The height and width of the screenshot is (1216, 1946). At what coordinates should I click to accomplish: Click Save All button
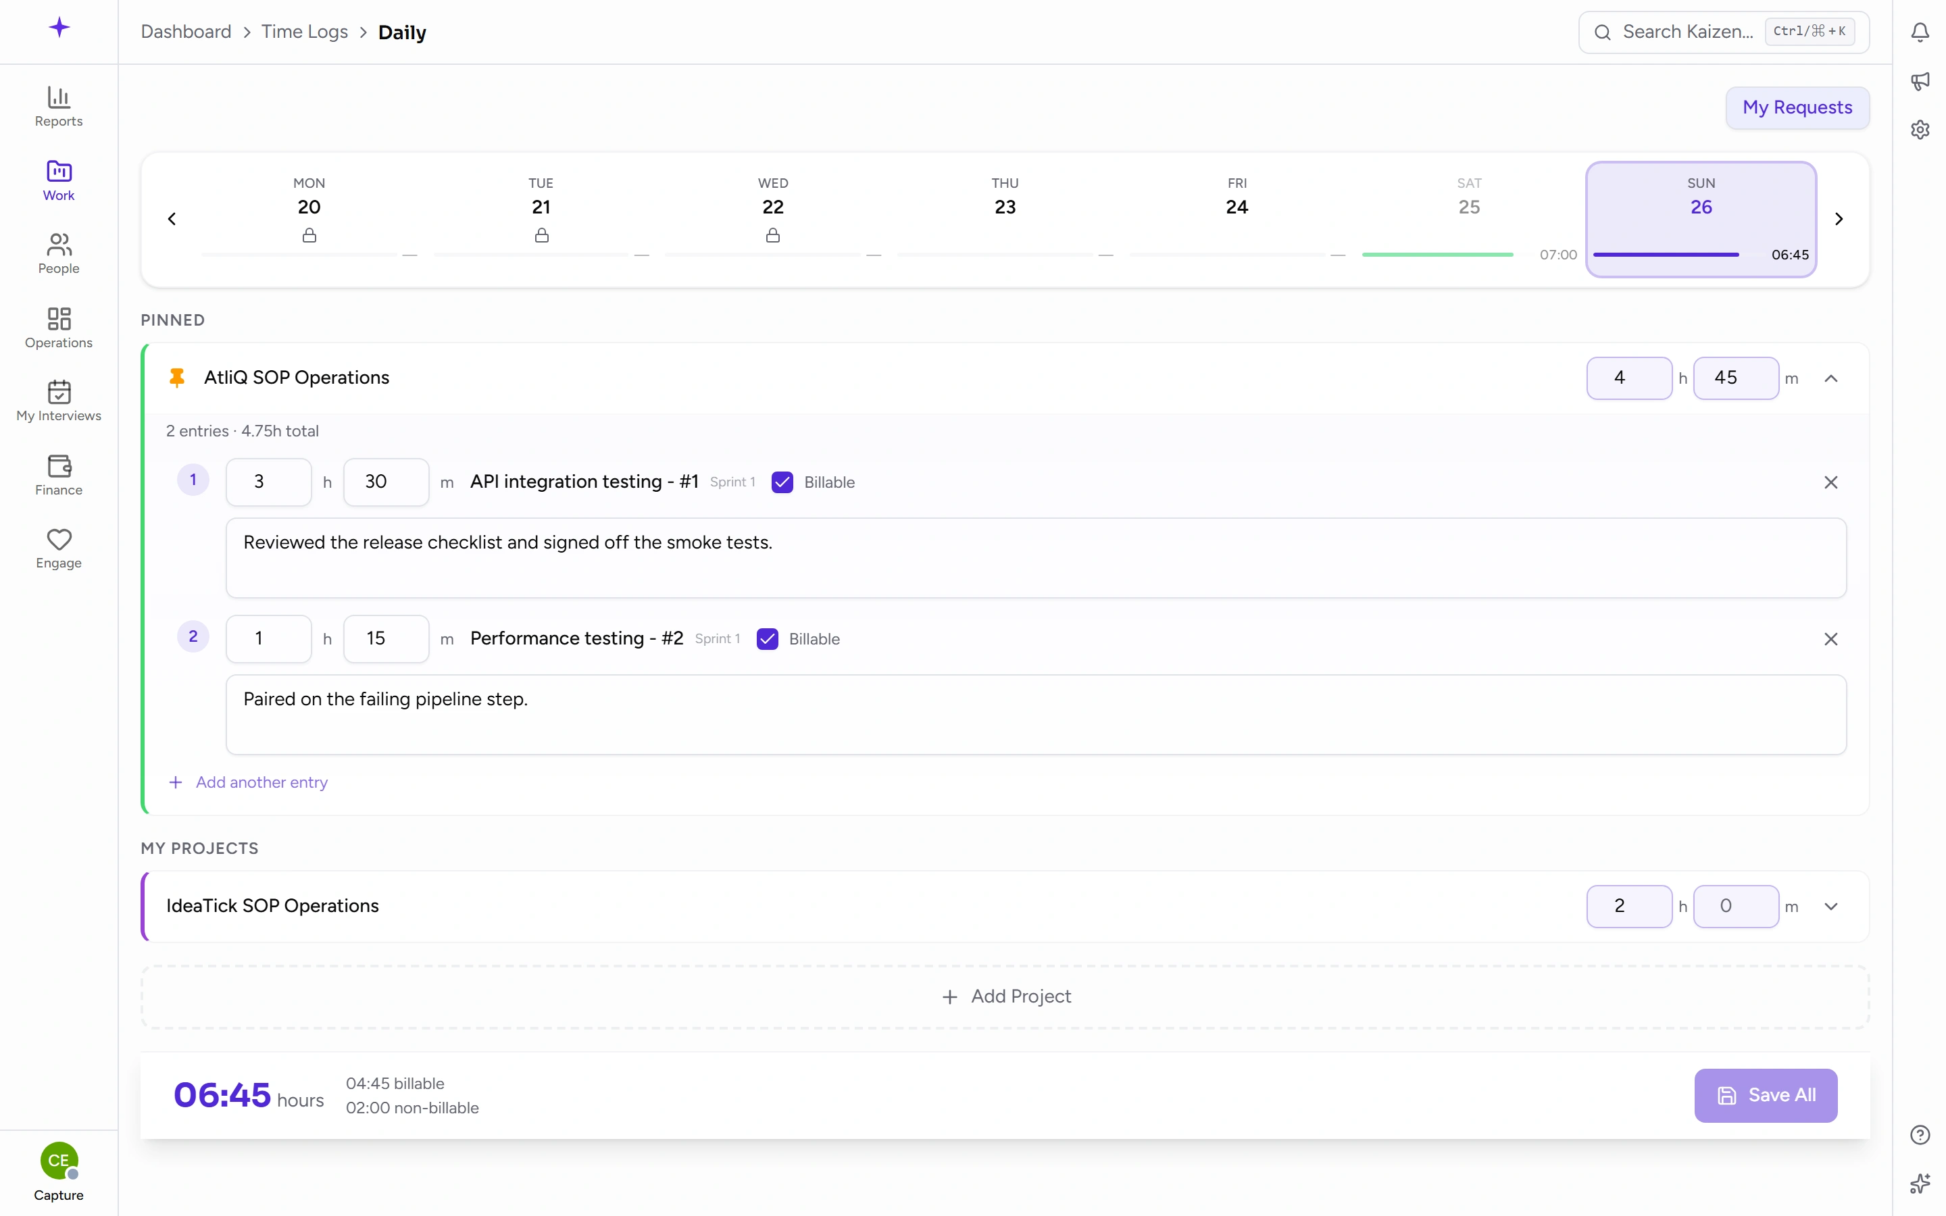1765,1095
